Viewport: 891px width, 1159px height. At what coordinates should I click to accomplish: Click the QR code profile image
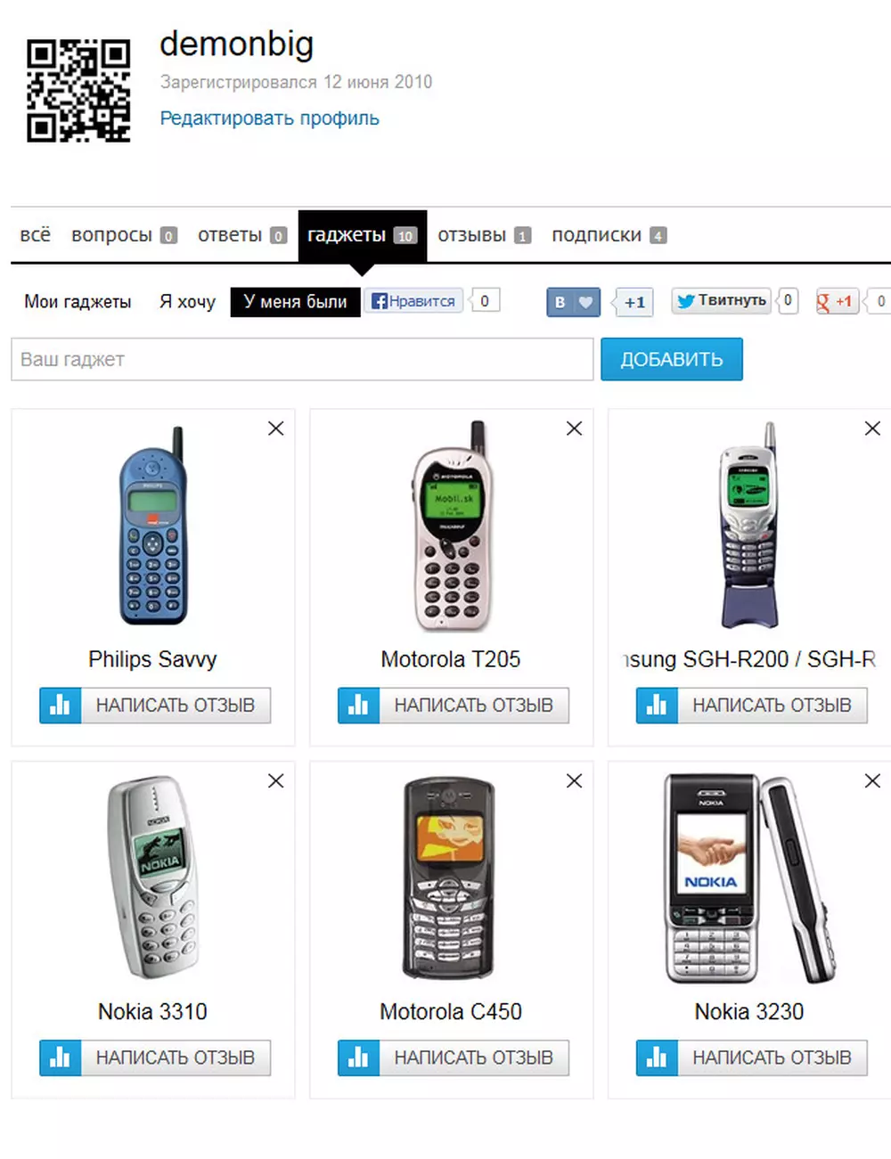(x=78, y=90)
